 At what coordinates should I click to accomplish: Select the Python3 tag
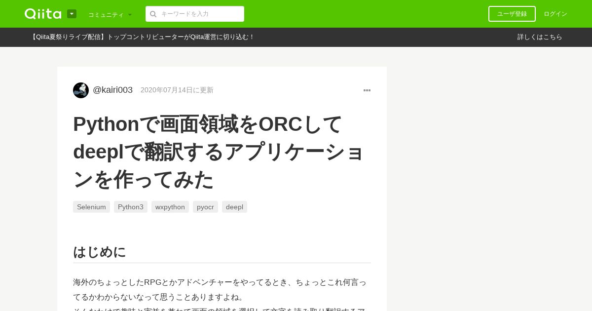[131, 207]
